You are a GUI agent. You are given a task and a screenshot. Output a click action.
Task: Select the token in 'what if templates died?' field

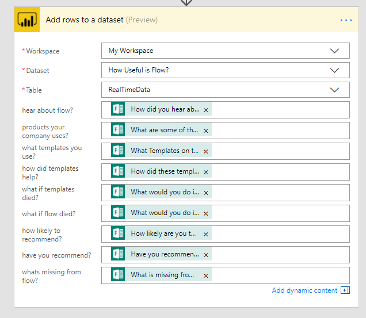(x=165, y=192)
